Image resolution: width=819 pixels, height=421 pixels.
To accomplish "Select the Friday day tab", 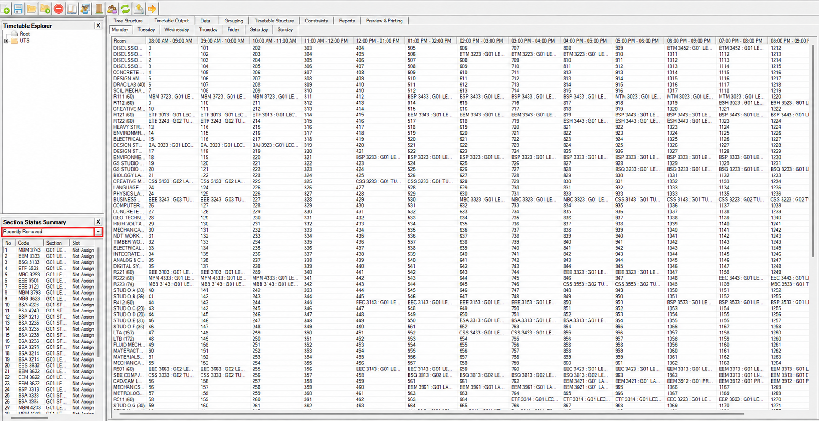I will coord(233,29).
